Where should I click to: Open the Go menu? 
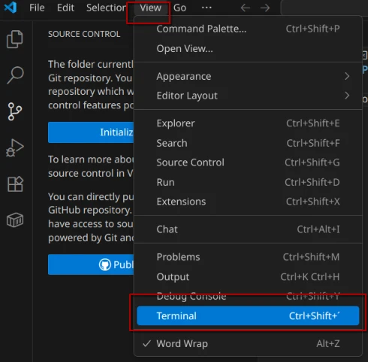pyautogui.click(x=179, y=8)
